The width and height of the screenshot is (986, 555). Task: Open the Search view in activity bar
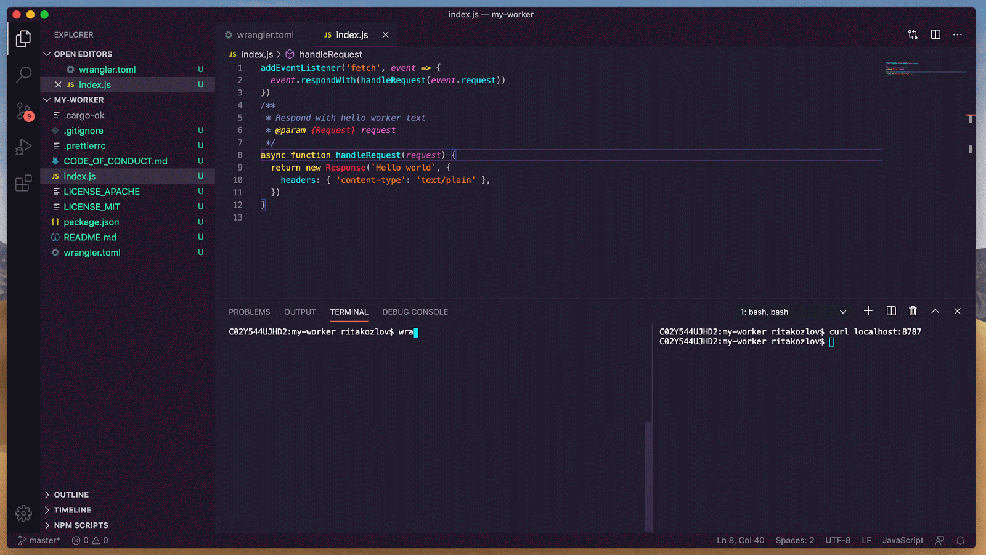(23, 75)
